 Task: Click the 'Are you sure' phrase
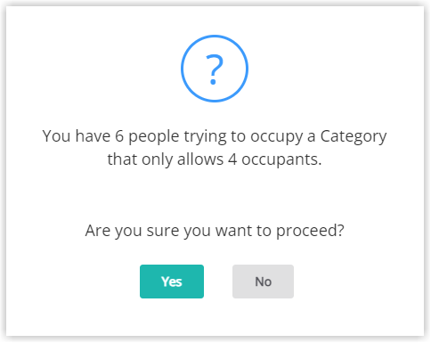click(132, 231)
